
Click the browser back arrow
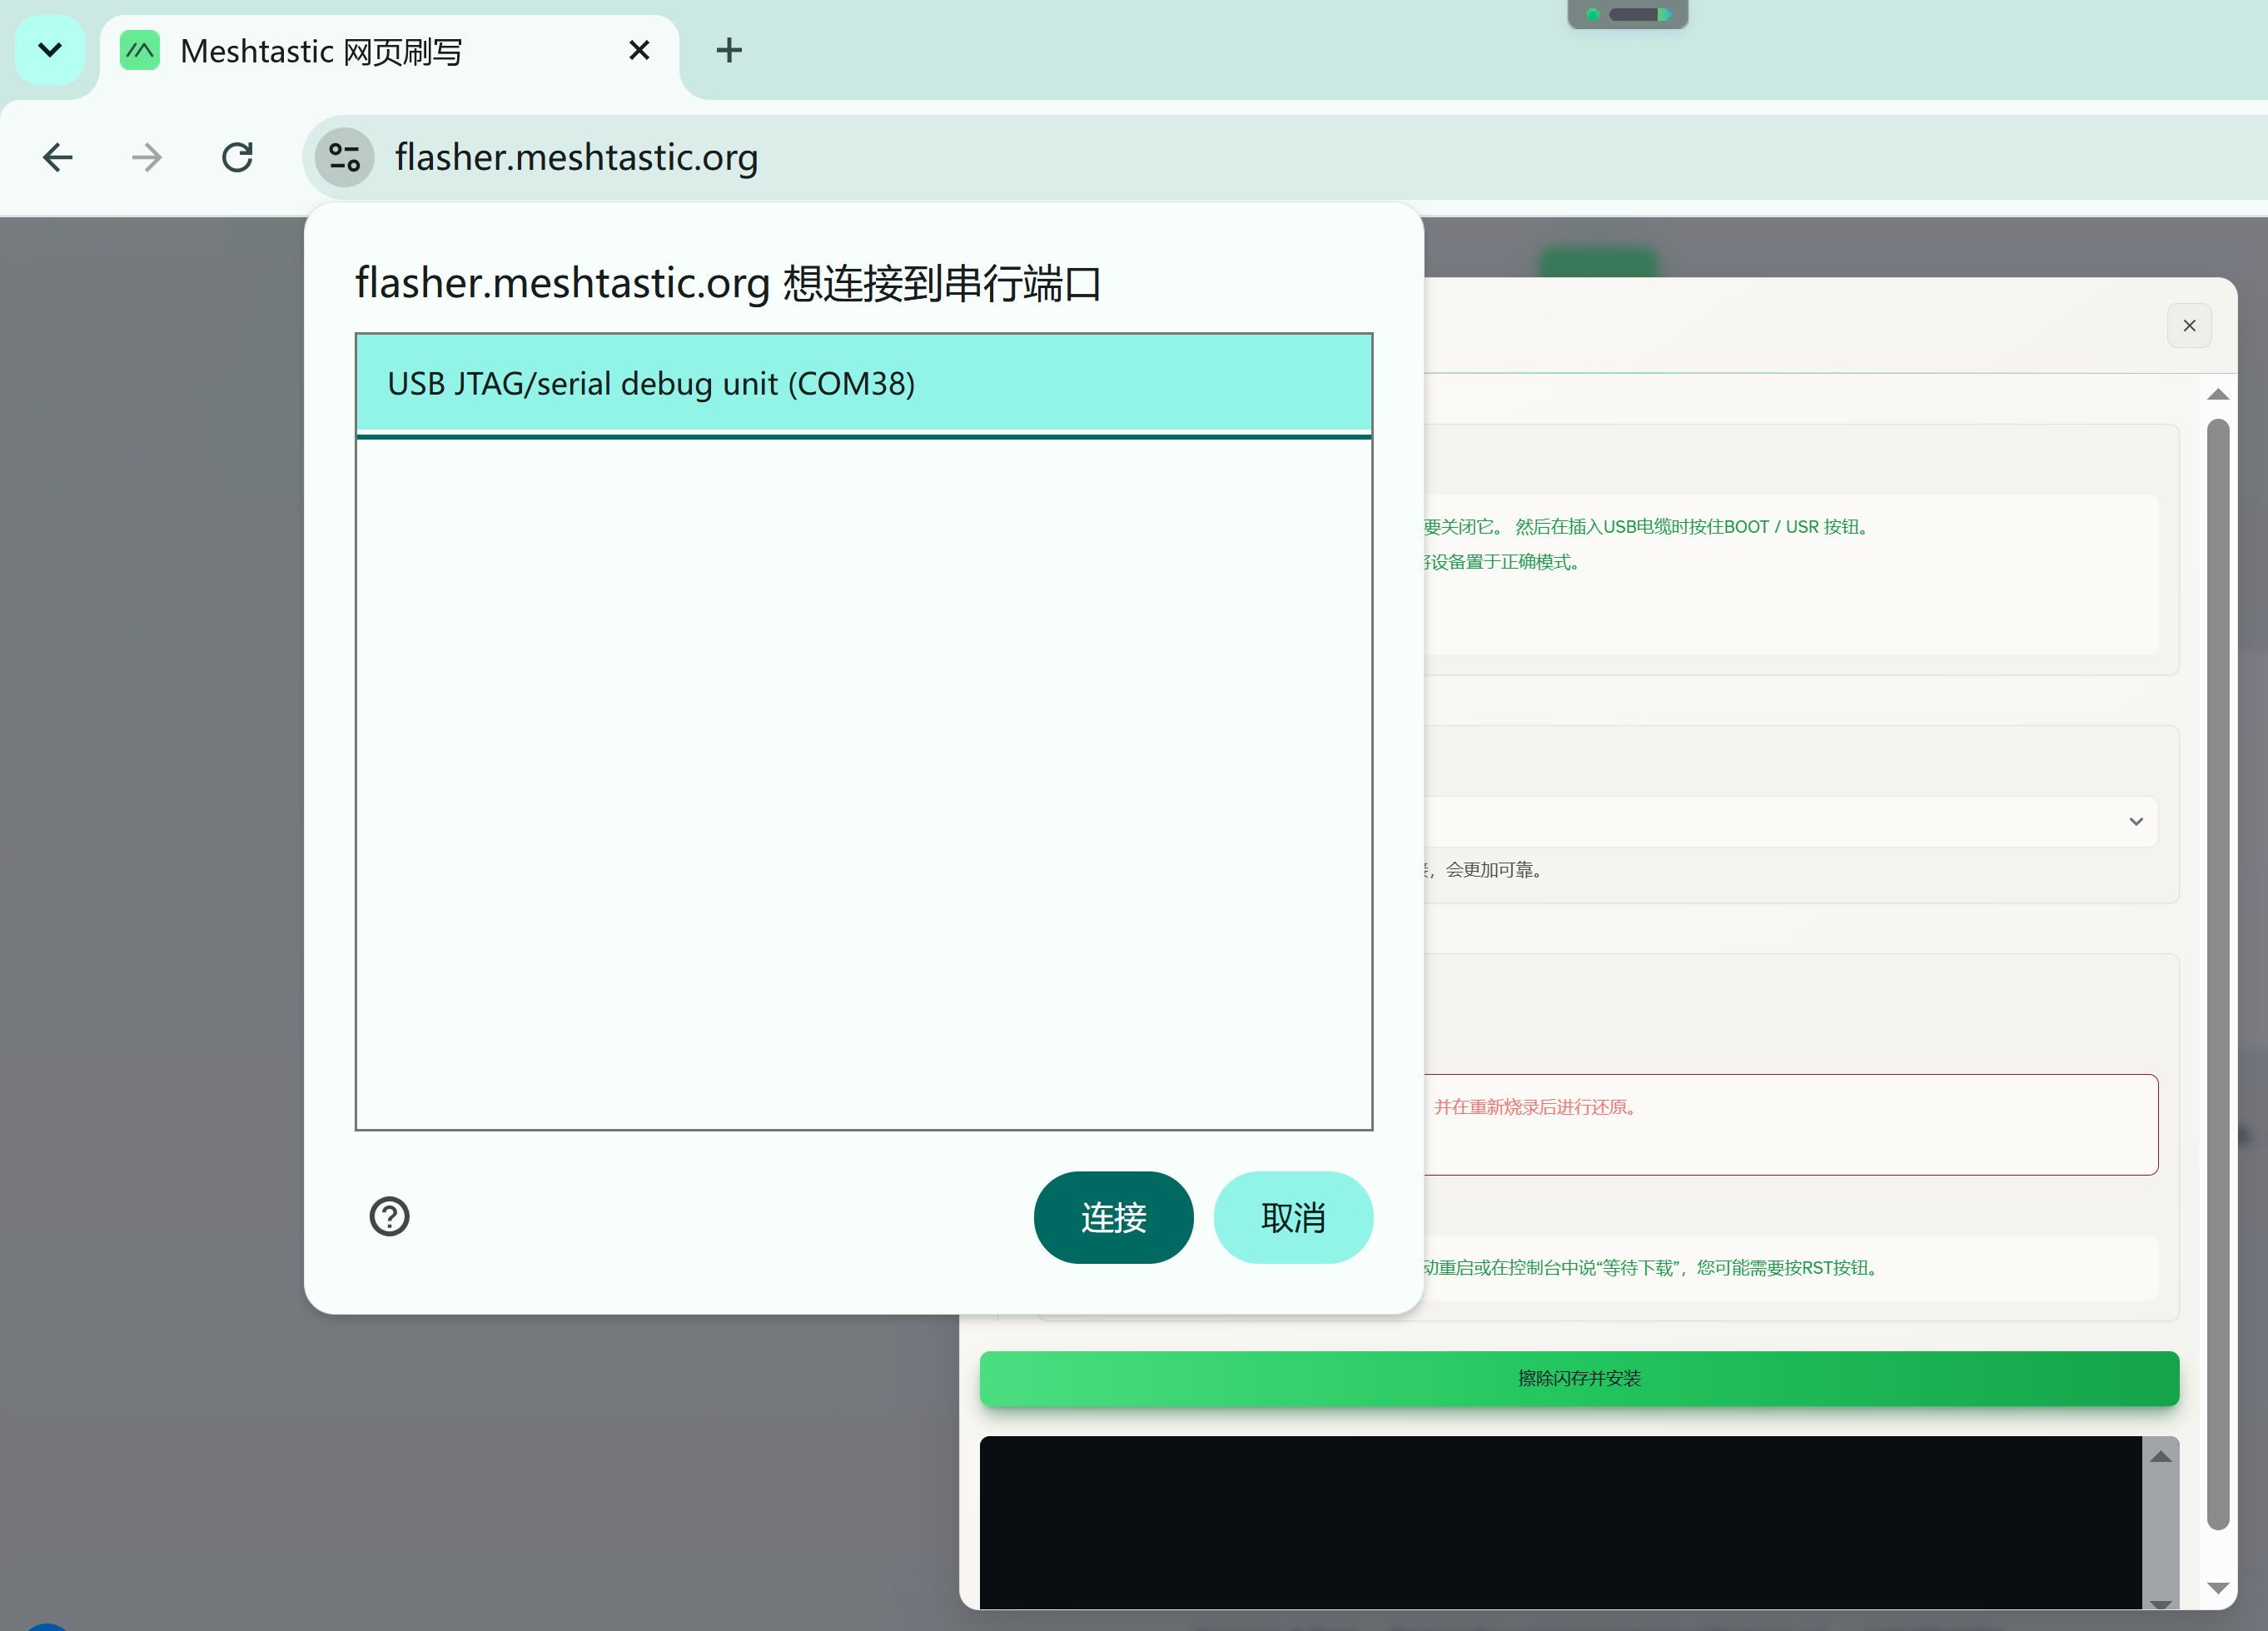[58, 157]
